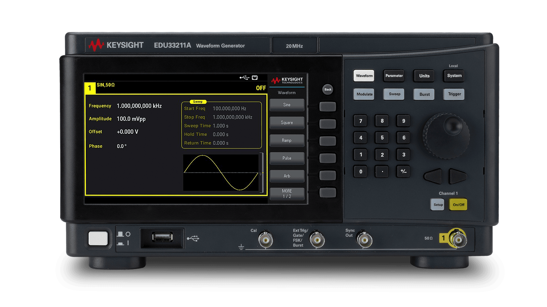This screenshot has width=547, height=307.
Task: Push the Waveform front-panel button
Action: (364, 76)
